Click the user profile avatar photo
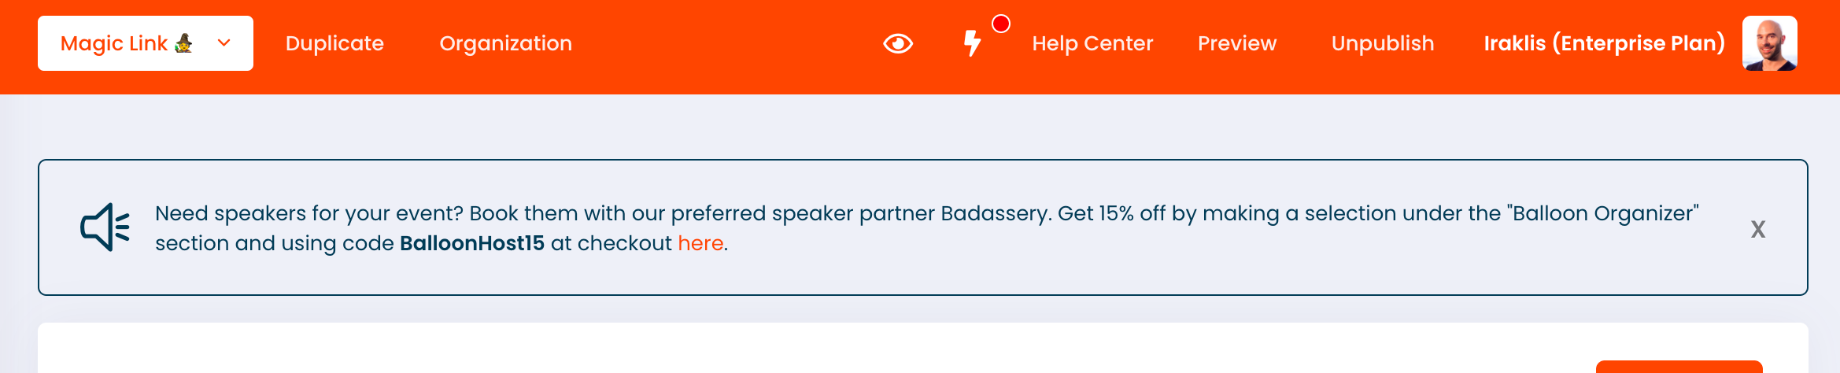1840x373 pixels. click(1770, 43)
